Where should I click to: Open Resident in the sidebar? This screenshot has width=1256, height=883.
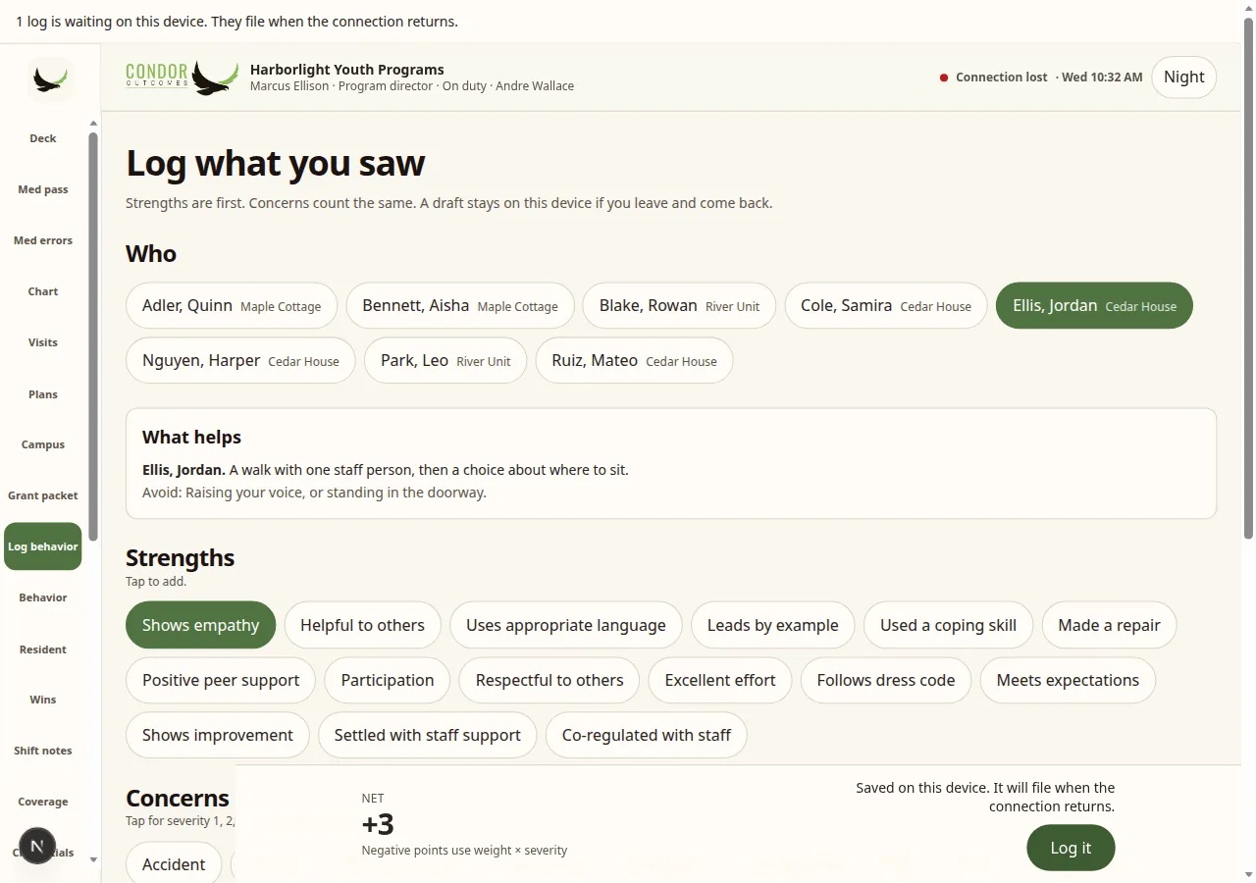[43, 649]
